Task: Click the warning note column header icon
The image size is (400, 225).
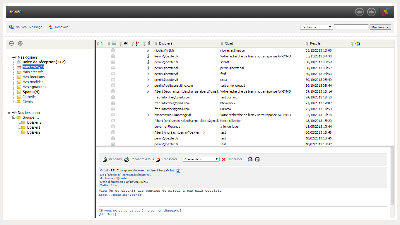Action: 357,43
